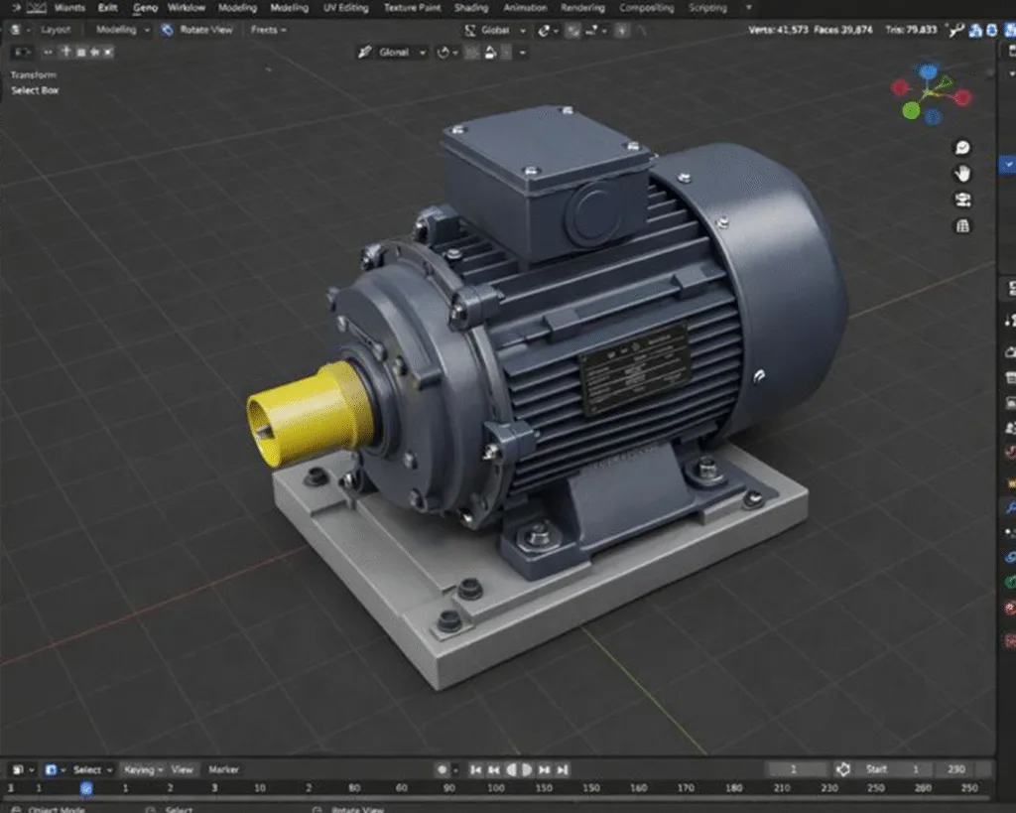Click the wrench tool icon at top right
Viewport: 1016px width, 813px height.
pyautogui.click(x=955, y=30)
